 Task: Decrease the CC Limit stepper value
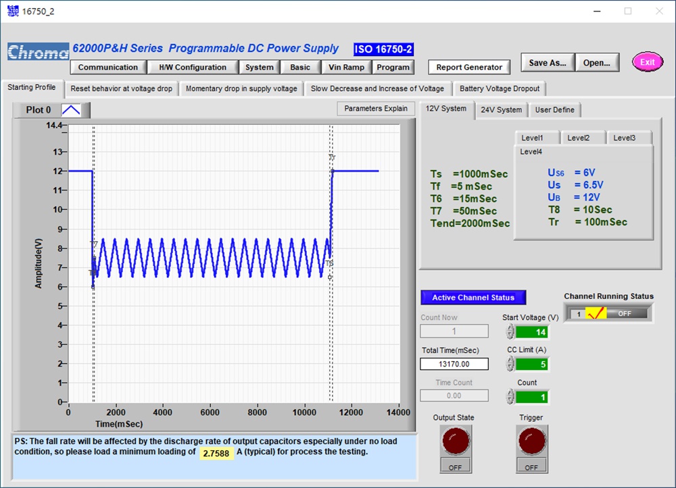(510, 367)
